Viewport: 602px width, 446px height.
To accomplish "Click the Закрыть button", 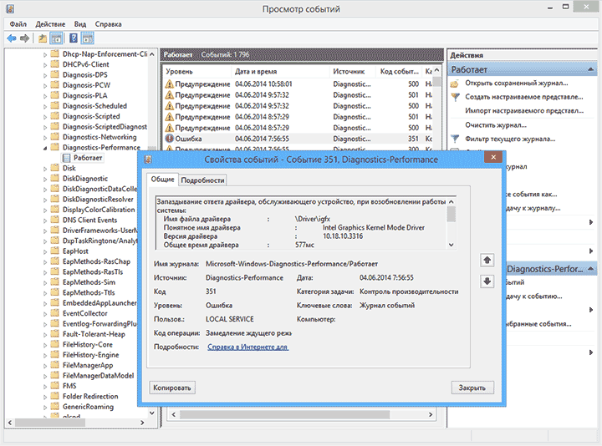I will [x=472, y=388].
